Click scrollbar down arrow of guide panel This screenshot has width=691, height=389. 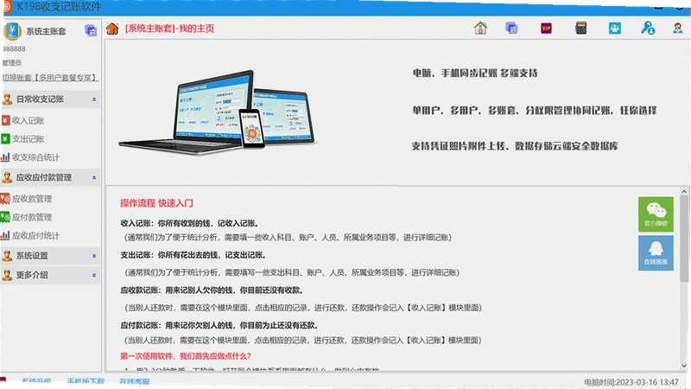point(684,366)
